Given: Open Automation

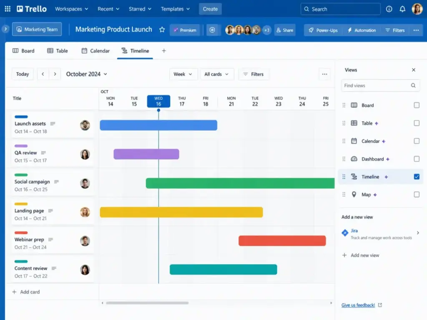Looking at the screenshot, I should (362, 30).
